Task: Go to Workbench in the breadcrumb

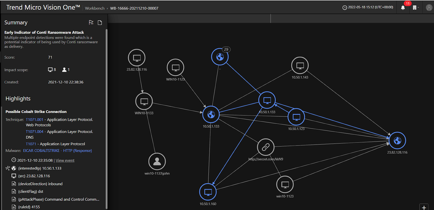Action: [95, 8]
